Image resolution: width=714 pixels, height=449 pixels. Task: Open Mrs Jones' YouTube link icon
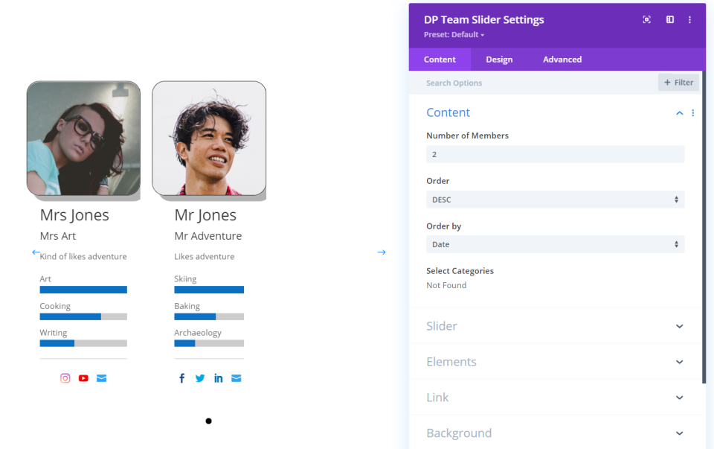(83, 378)
